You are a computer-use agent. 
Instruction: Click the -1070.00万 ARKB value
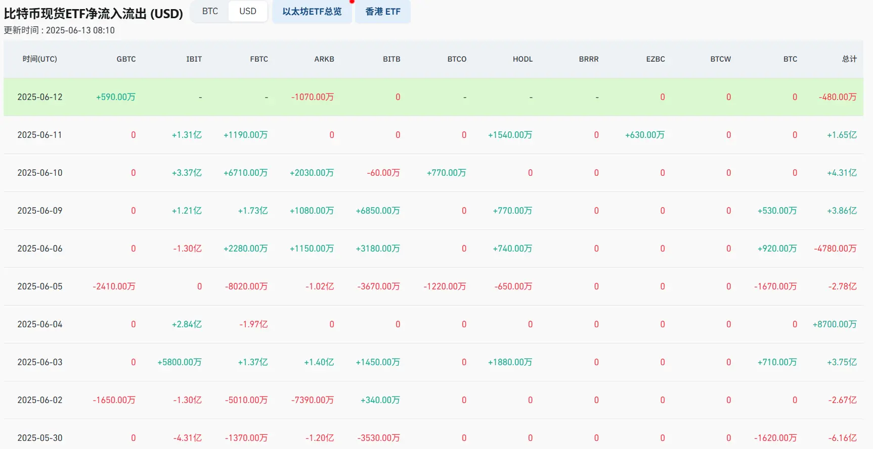click(x=313, y=97)
